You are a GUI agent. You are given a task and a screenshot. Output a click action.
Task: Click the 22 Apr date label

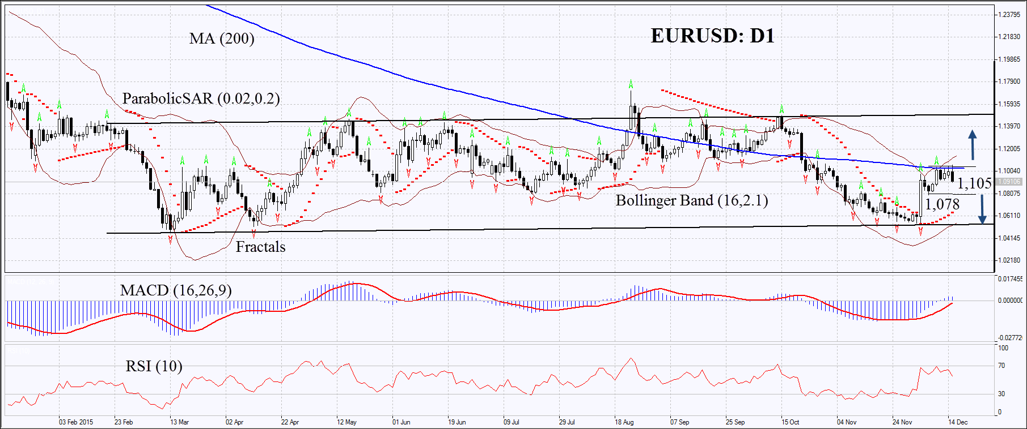(290, 422)
